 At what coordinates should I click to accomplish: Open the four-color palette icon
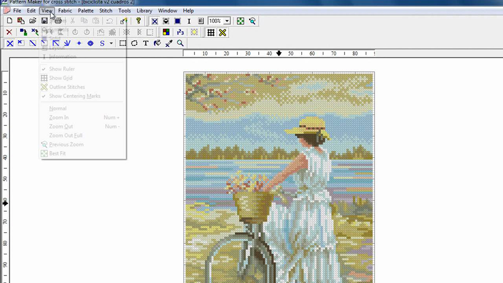(x=166, y=32)
